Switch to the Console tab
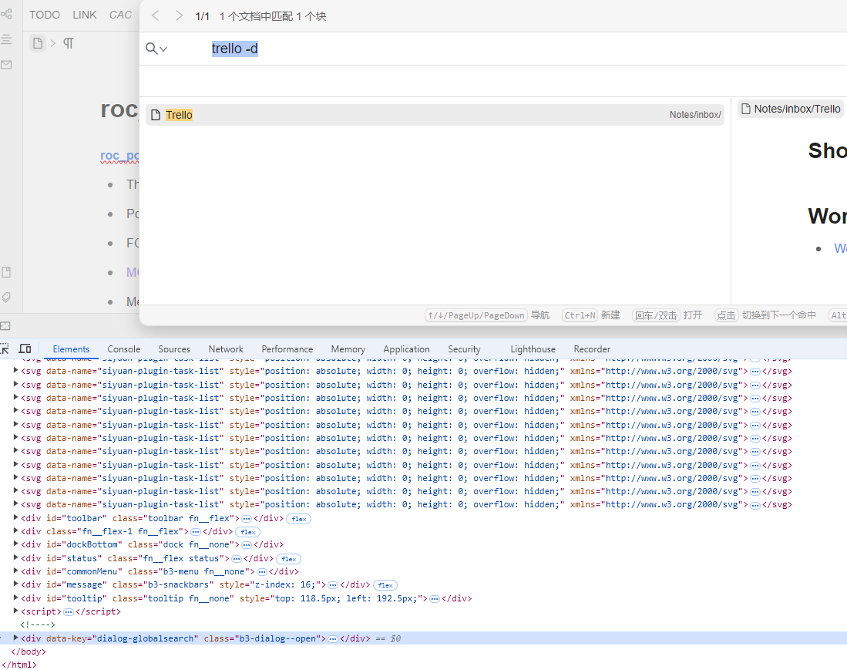Screen dimensions: 847x670 123,349
